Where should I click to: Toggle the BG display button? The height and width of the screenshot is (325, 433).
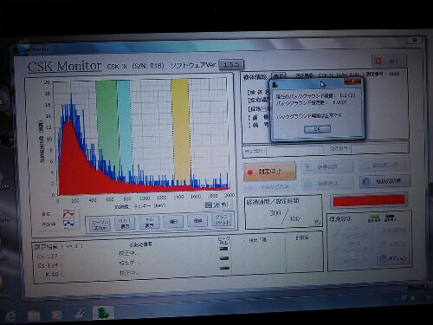pyautogui.click(x=149, y=223)
